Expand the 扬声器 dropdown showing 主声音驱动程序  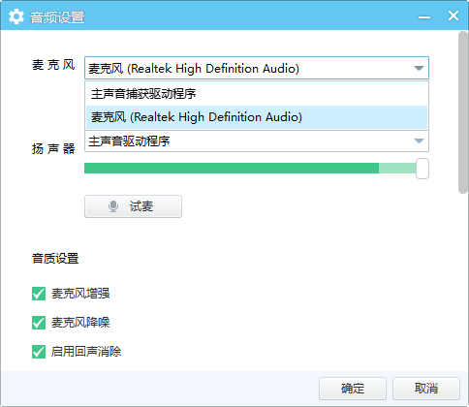point(257,141)
